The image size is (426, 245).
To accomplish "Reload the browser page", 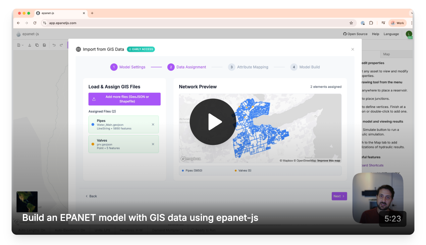I will click(35, 23).
